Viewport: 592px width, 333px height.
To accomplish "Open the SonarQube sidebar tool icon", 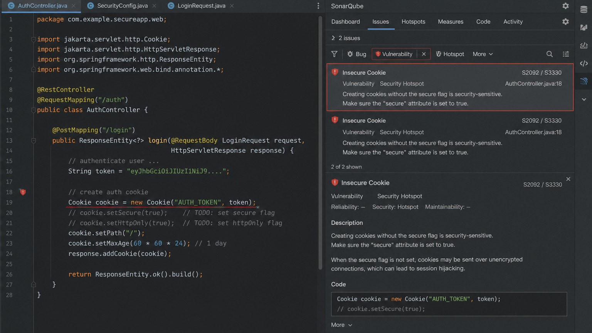I will (x=584, y=81).
